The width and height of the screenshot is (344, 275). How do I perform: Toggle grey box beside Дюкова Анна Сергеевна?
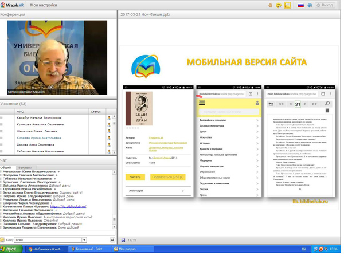pyautogui.click(x=1, y=145)
